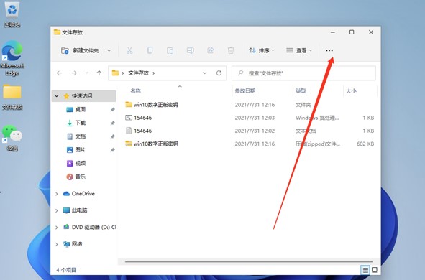Click the pin icon beside 桌面
This screenshot has height=280, width=425.
click(112, 110)
